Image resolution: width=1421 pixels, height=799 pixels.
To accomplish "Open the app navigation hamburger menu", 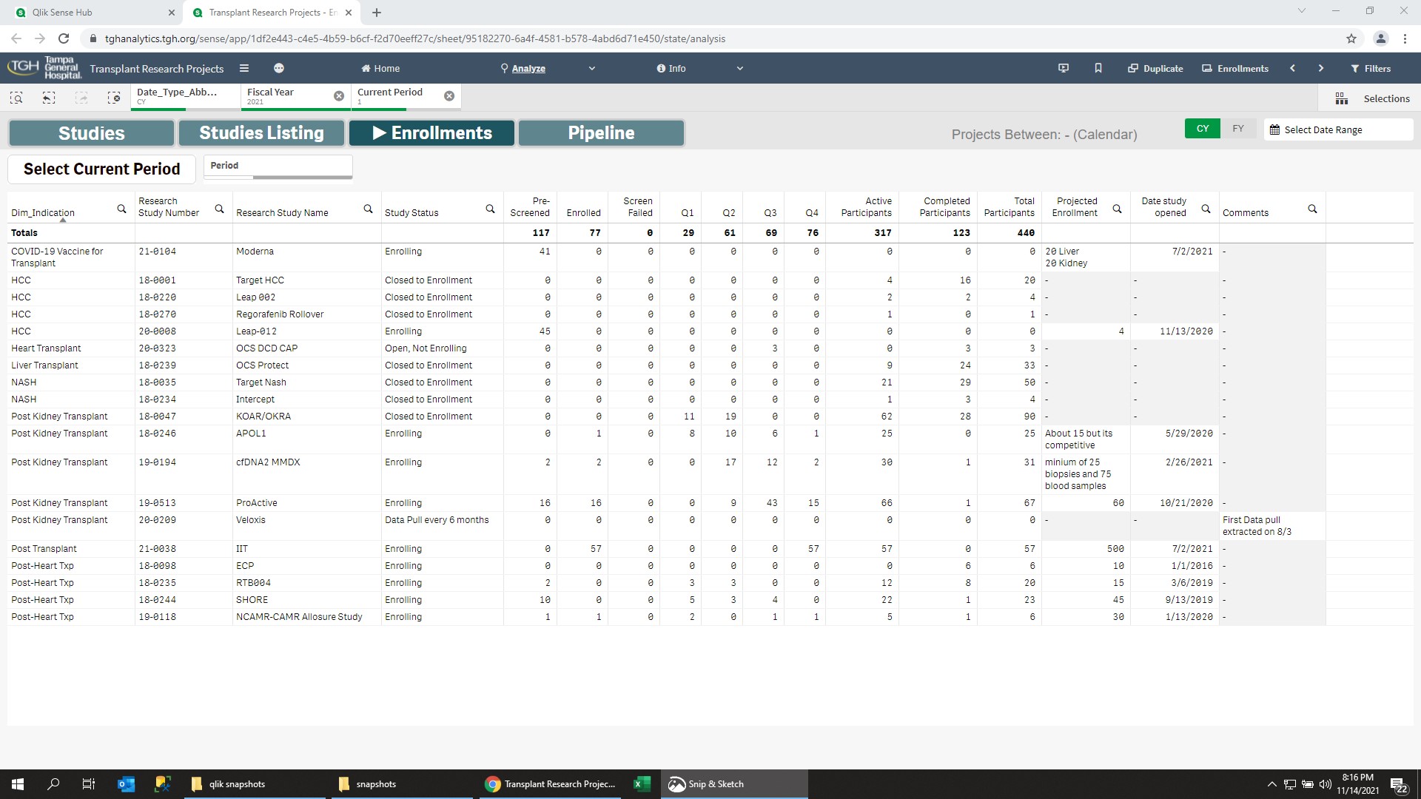I will (x=244, y=67).
